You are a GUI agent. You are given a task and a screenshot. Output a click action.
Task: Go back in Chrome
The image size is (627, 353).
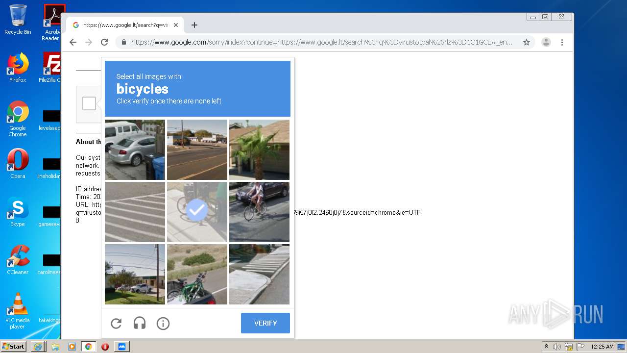(73, 42)
